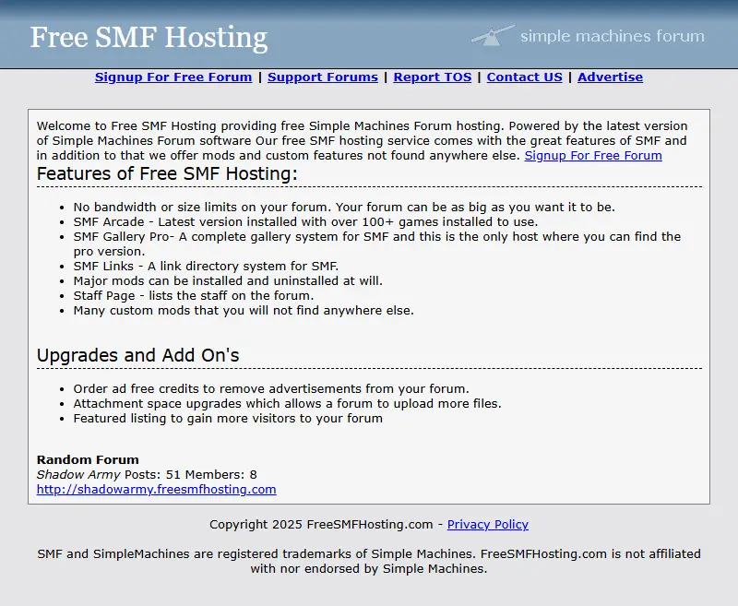Click the Random Forum label

click(x=88, y=459)
